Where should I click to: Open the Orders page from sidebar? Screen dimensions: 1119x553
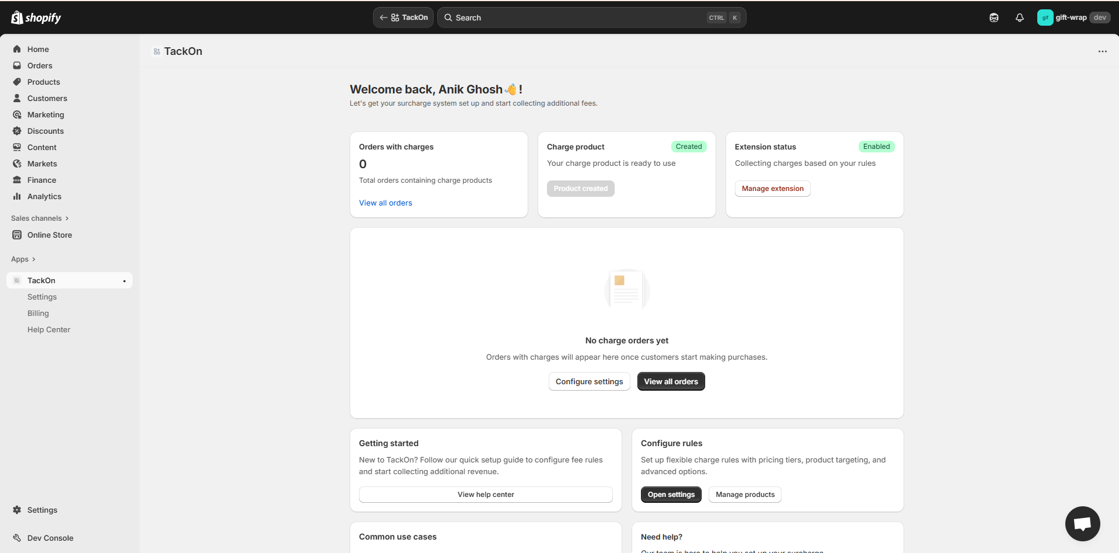click(x=40, y=65)
